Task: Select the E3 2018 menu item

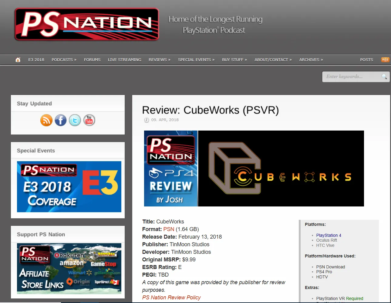Action: click(x=36, y=60)
